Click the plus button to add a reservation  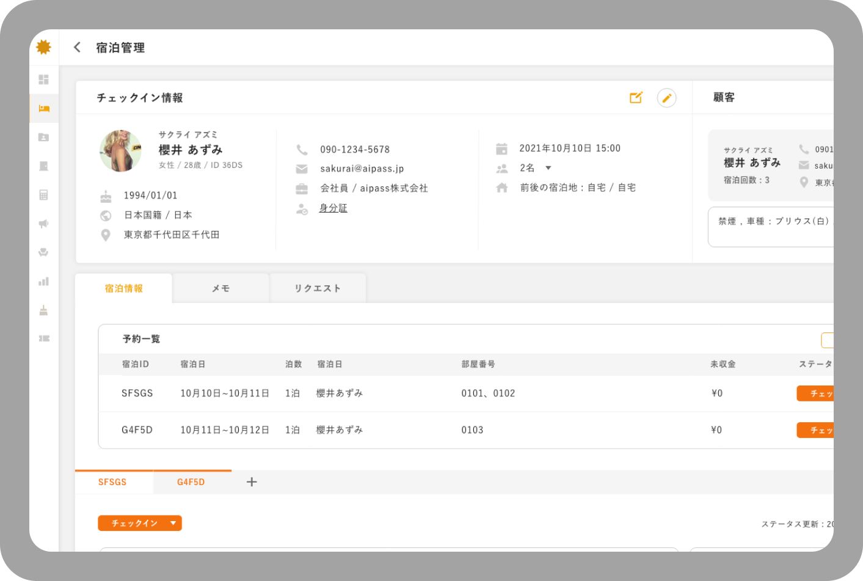tap(251, 482)
